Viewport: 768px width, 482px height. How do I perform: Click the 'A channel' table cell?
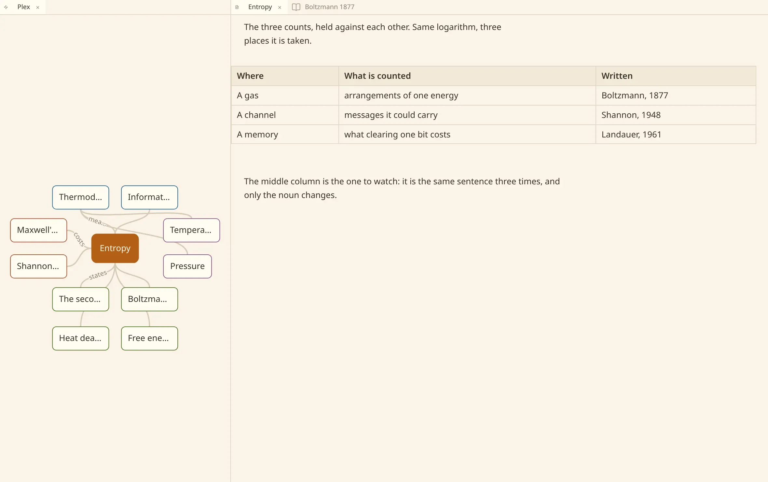285,115
